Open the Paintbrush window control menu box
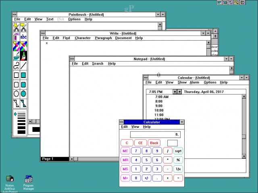This screenshot has width=258, height=193. [x=15, y=14]
